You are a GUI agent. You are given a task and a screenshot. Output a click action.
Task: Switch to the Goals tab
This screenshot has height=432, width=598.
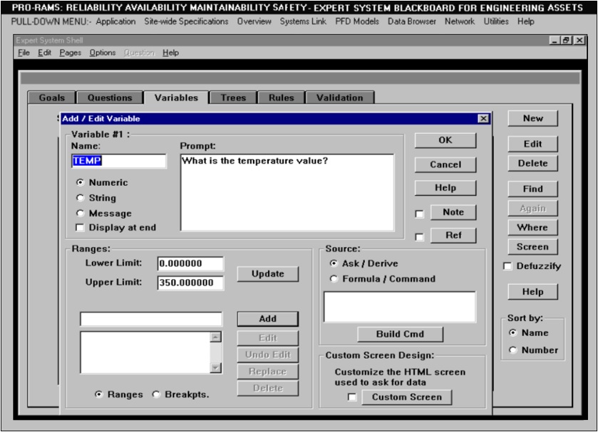click(x=52, y=98)
